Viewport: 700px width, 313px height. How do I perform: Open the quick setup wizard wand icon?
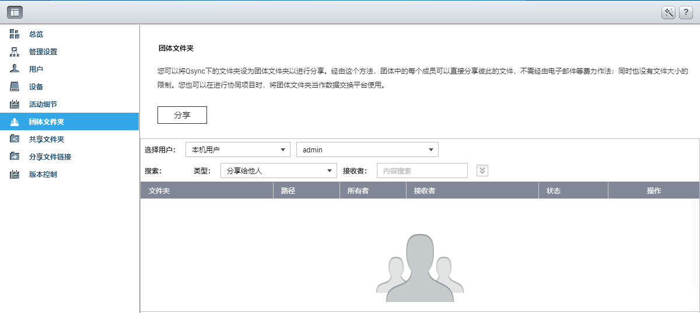click(668, 12)
